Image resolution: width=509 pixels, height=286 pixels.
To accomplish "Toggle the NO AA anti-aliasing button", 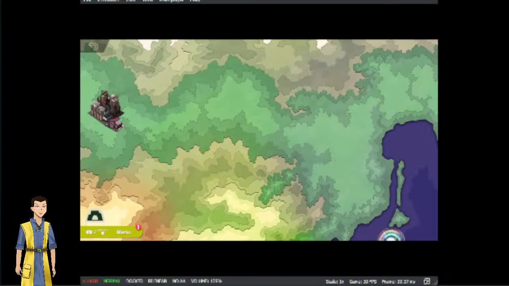I will point(179,281).
